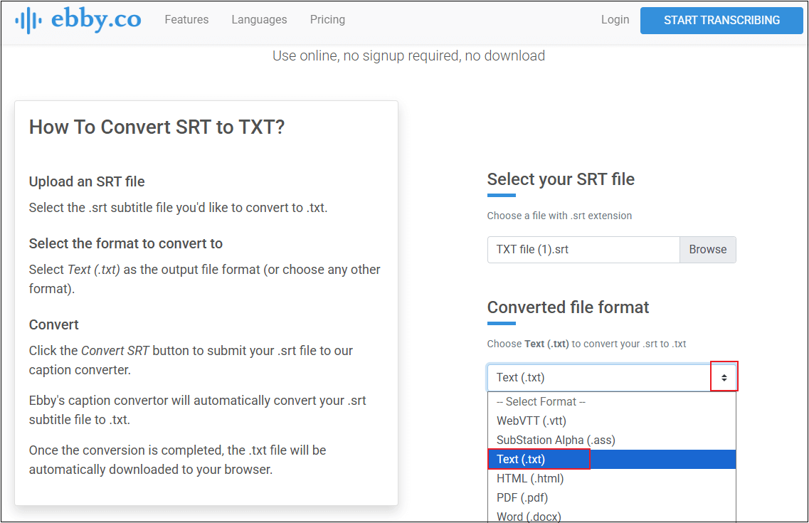The image size is (809, 523).
Task: Click START TRANSCRIBING button
Action: [x=721, y=20]
